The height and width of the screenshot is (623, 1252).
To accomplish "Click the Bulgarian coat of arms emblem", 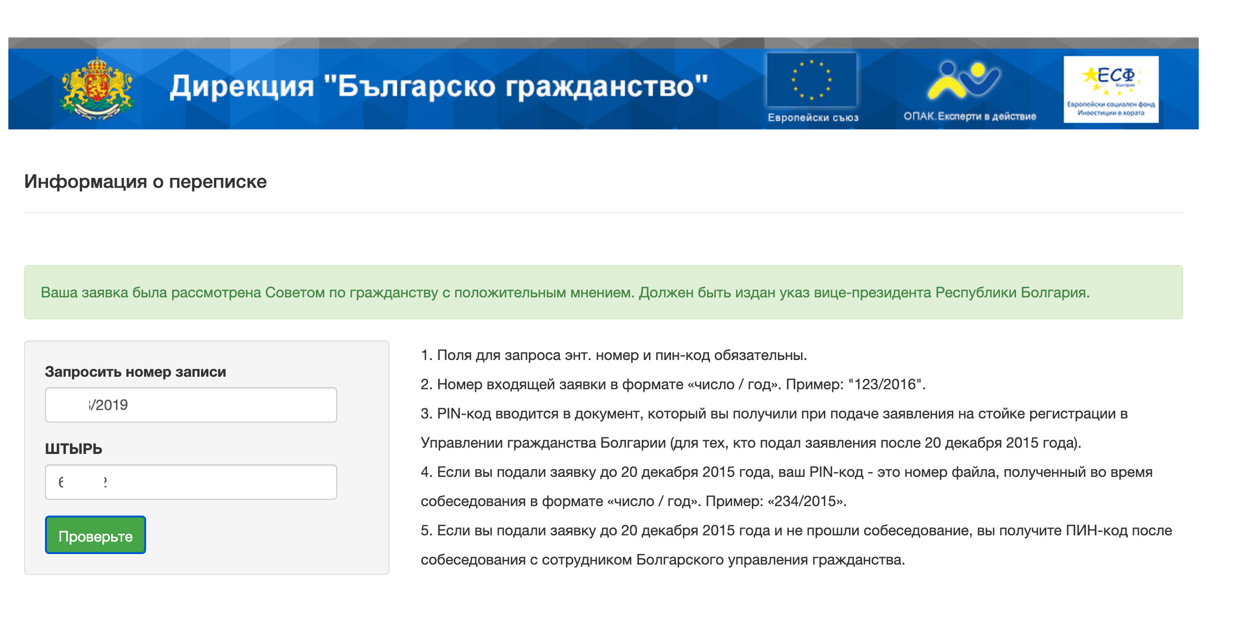I will [97, 88].
